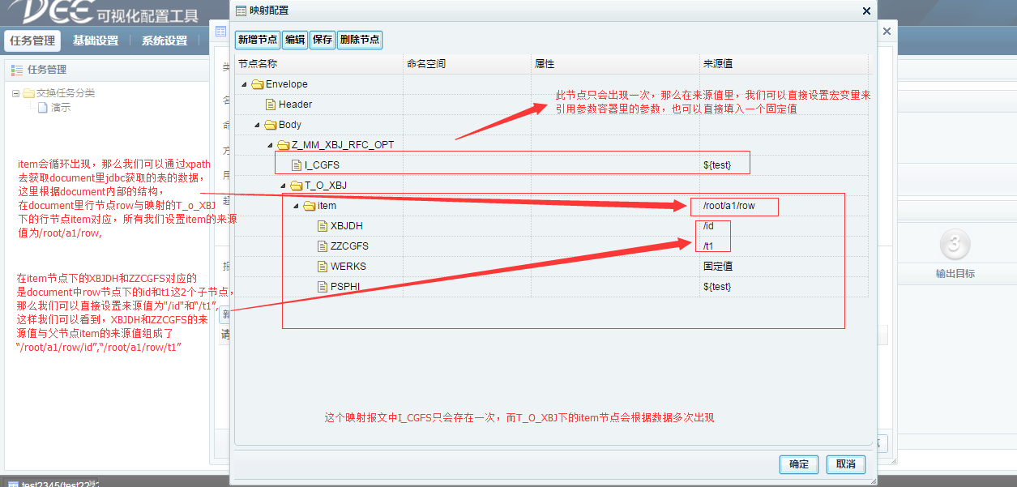The image size is (1017, 487).
Task: Select 演示 in the task tree
Action: [61, 107]
